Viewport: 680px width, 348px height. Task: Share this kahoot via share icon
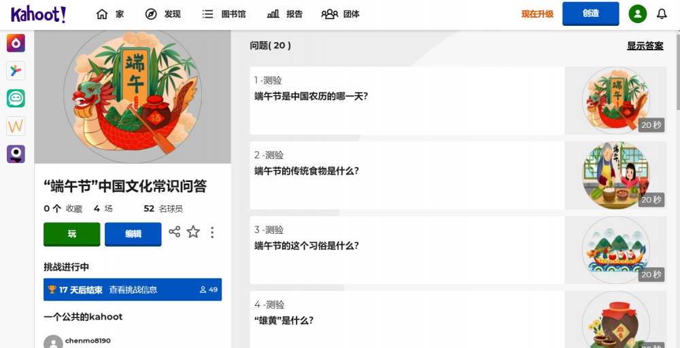[174, 232]
